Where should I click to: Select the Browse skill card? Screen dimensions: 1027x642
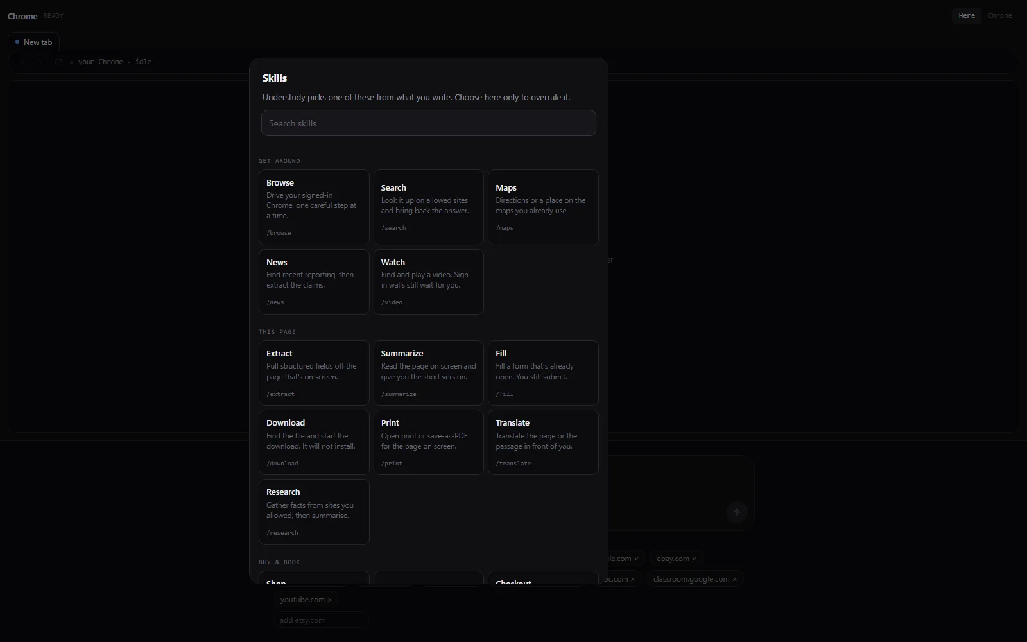pos(314,207)
